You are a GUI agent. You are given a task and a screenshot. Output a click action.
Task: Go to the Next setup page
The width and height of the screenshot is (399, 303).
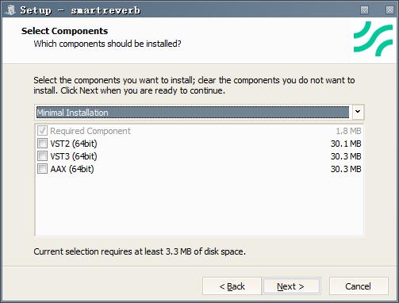coord(291,286)
